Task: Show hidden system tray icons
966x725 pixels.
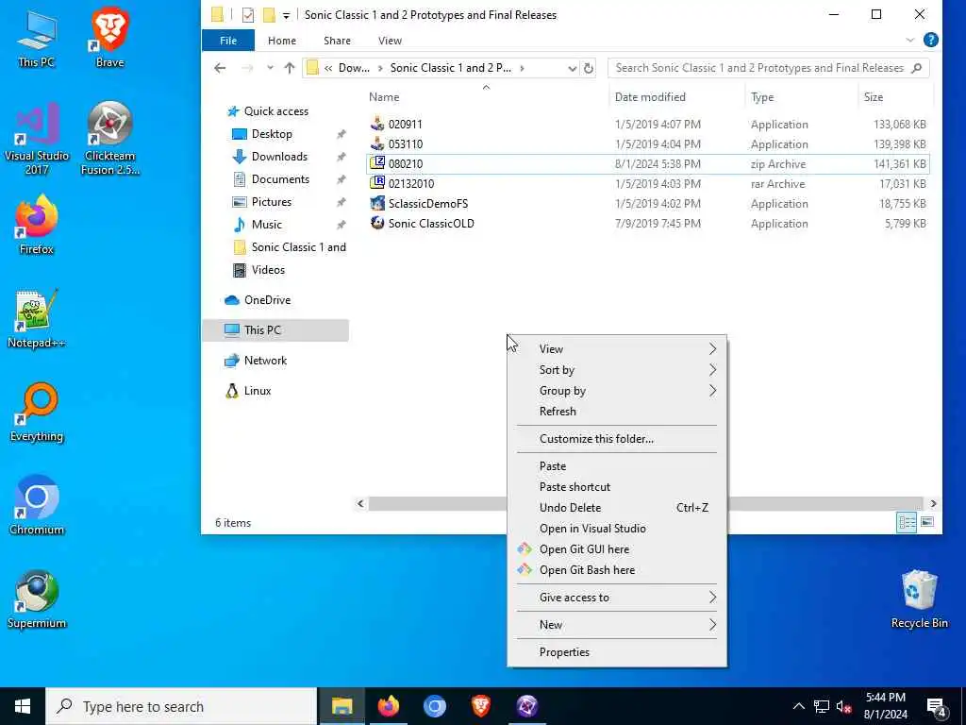Action: pyautogui.click(x=798, y=706)
